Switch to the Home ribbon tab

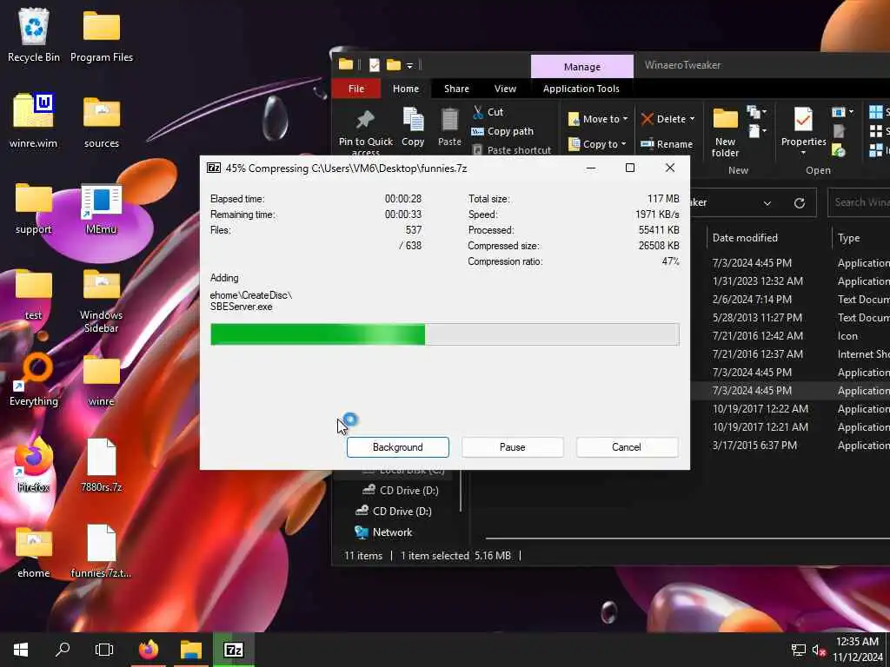406,89
